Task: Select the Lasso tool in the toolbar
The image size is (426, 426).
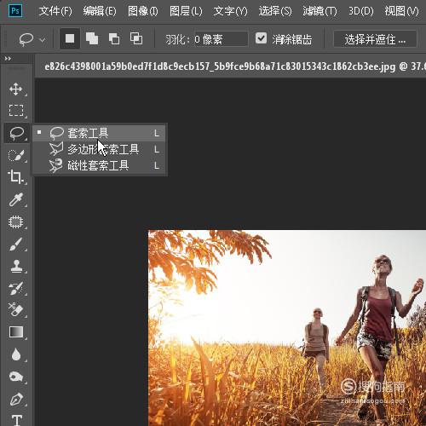Action: (x=16, y=133)
